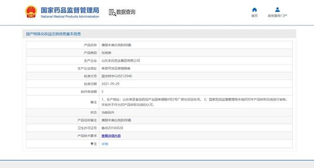Screen dimensions: 314x168
Task: Click the 数据查询 magnifier icon
Action: pos(112,12)
